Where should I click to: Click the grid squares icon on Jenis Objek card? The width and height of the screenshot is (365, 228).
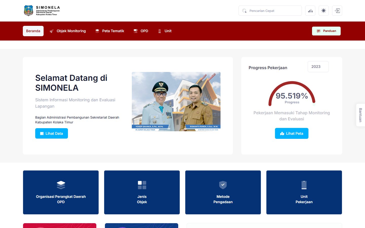point(142,185)
